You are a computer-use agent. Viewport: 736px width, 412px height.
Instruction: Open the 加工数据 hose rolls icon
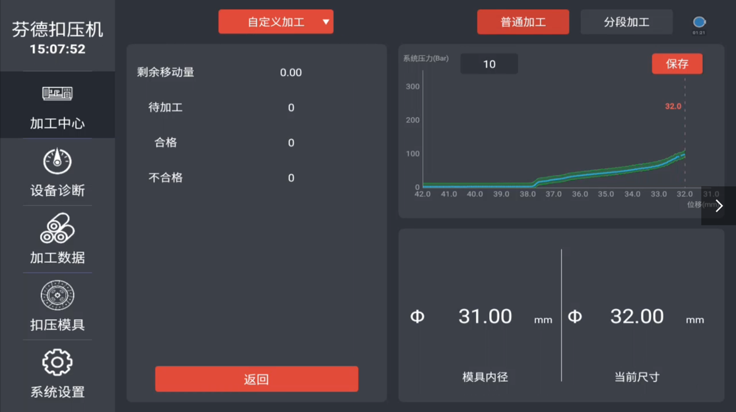pyautogui.click(x=57, y=228)
